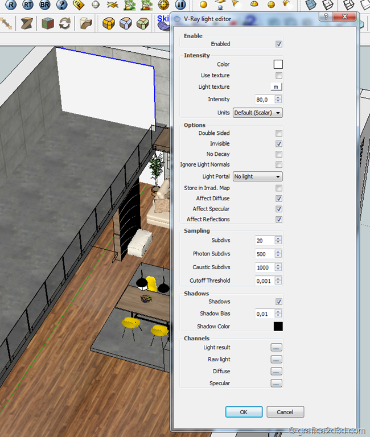Click the V-Ray Render (R) icon
The height and width of the screenshot is (437, 370).
point(11,4)
